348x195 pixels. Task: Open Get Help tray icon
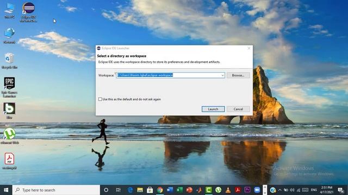coord(273,190)
